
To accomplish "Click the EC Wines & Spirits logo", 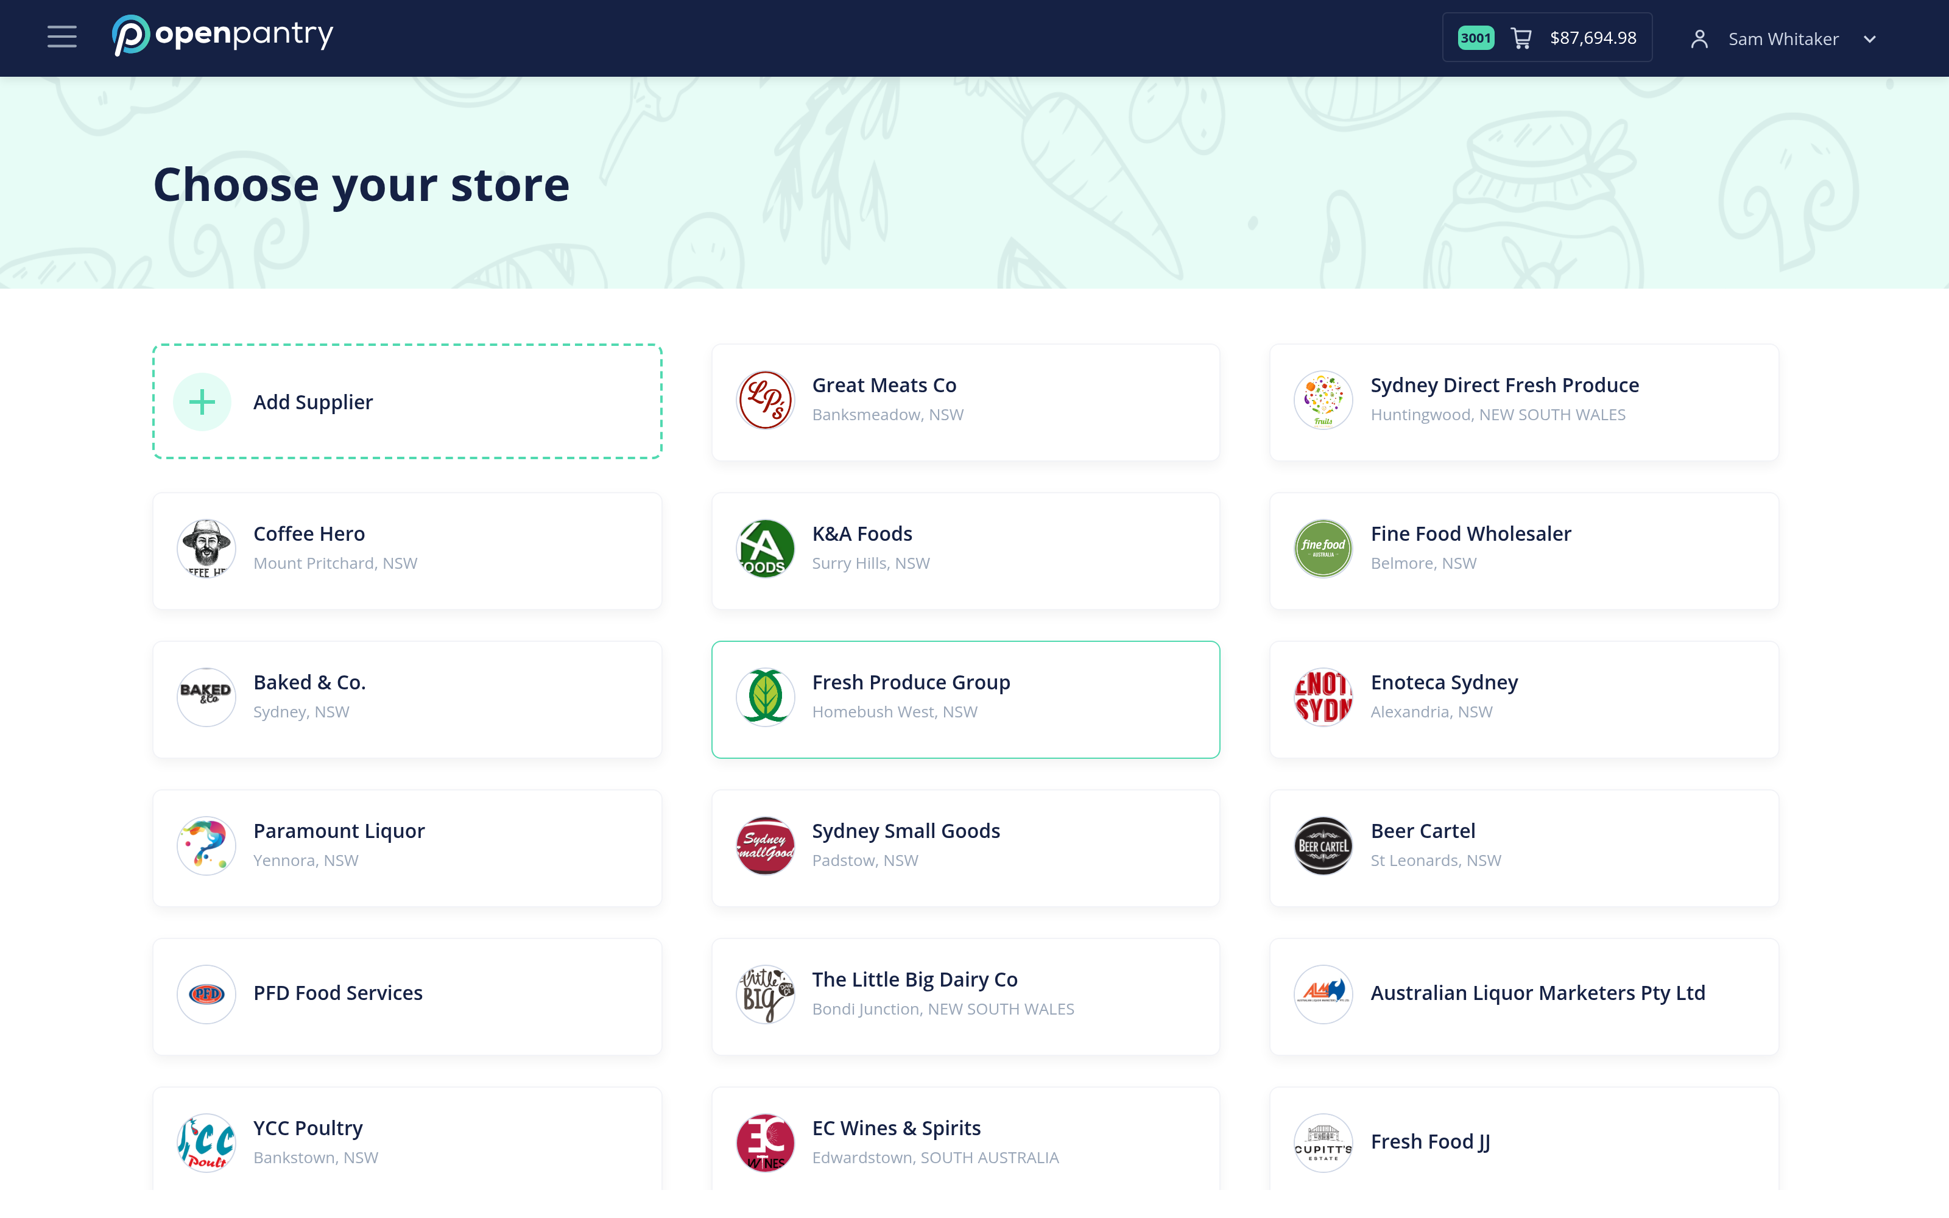I will tap(765, 1142).
